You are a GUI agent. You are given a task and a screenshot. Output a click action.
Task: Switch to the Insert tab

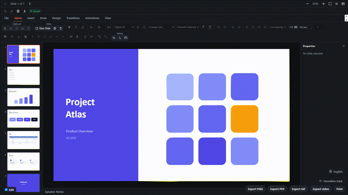pyautogui.click(x=31, y=18)
